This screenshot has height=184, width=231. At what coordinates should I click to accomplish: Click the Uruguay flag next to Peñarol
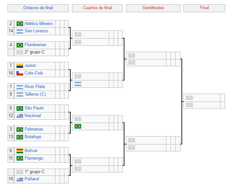pyautogui.click(x=20, y=179)
